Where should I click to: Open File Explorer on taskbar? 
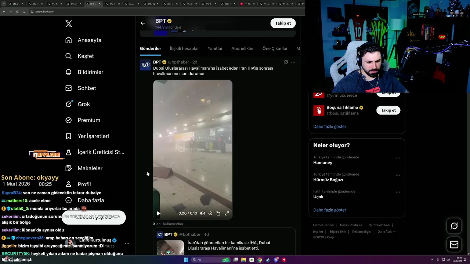click(243, 260)
